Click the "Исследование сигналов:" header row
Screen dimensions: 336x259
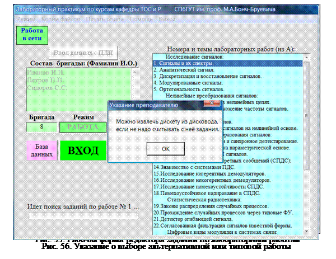tap(227, 56)
